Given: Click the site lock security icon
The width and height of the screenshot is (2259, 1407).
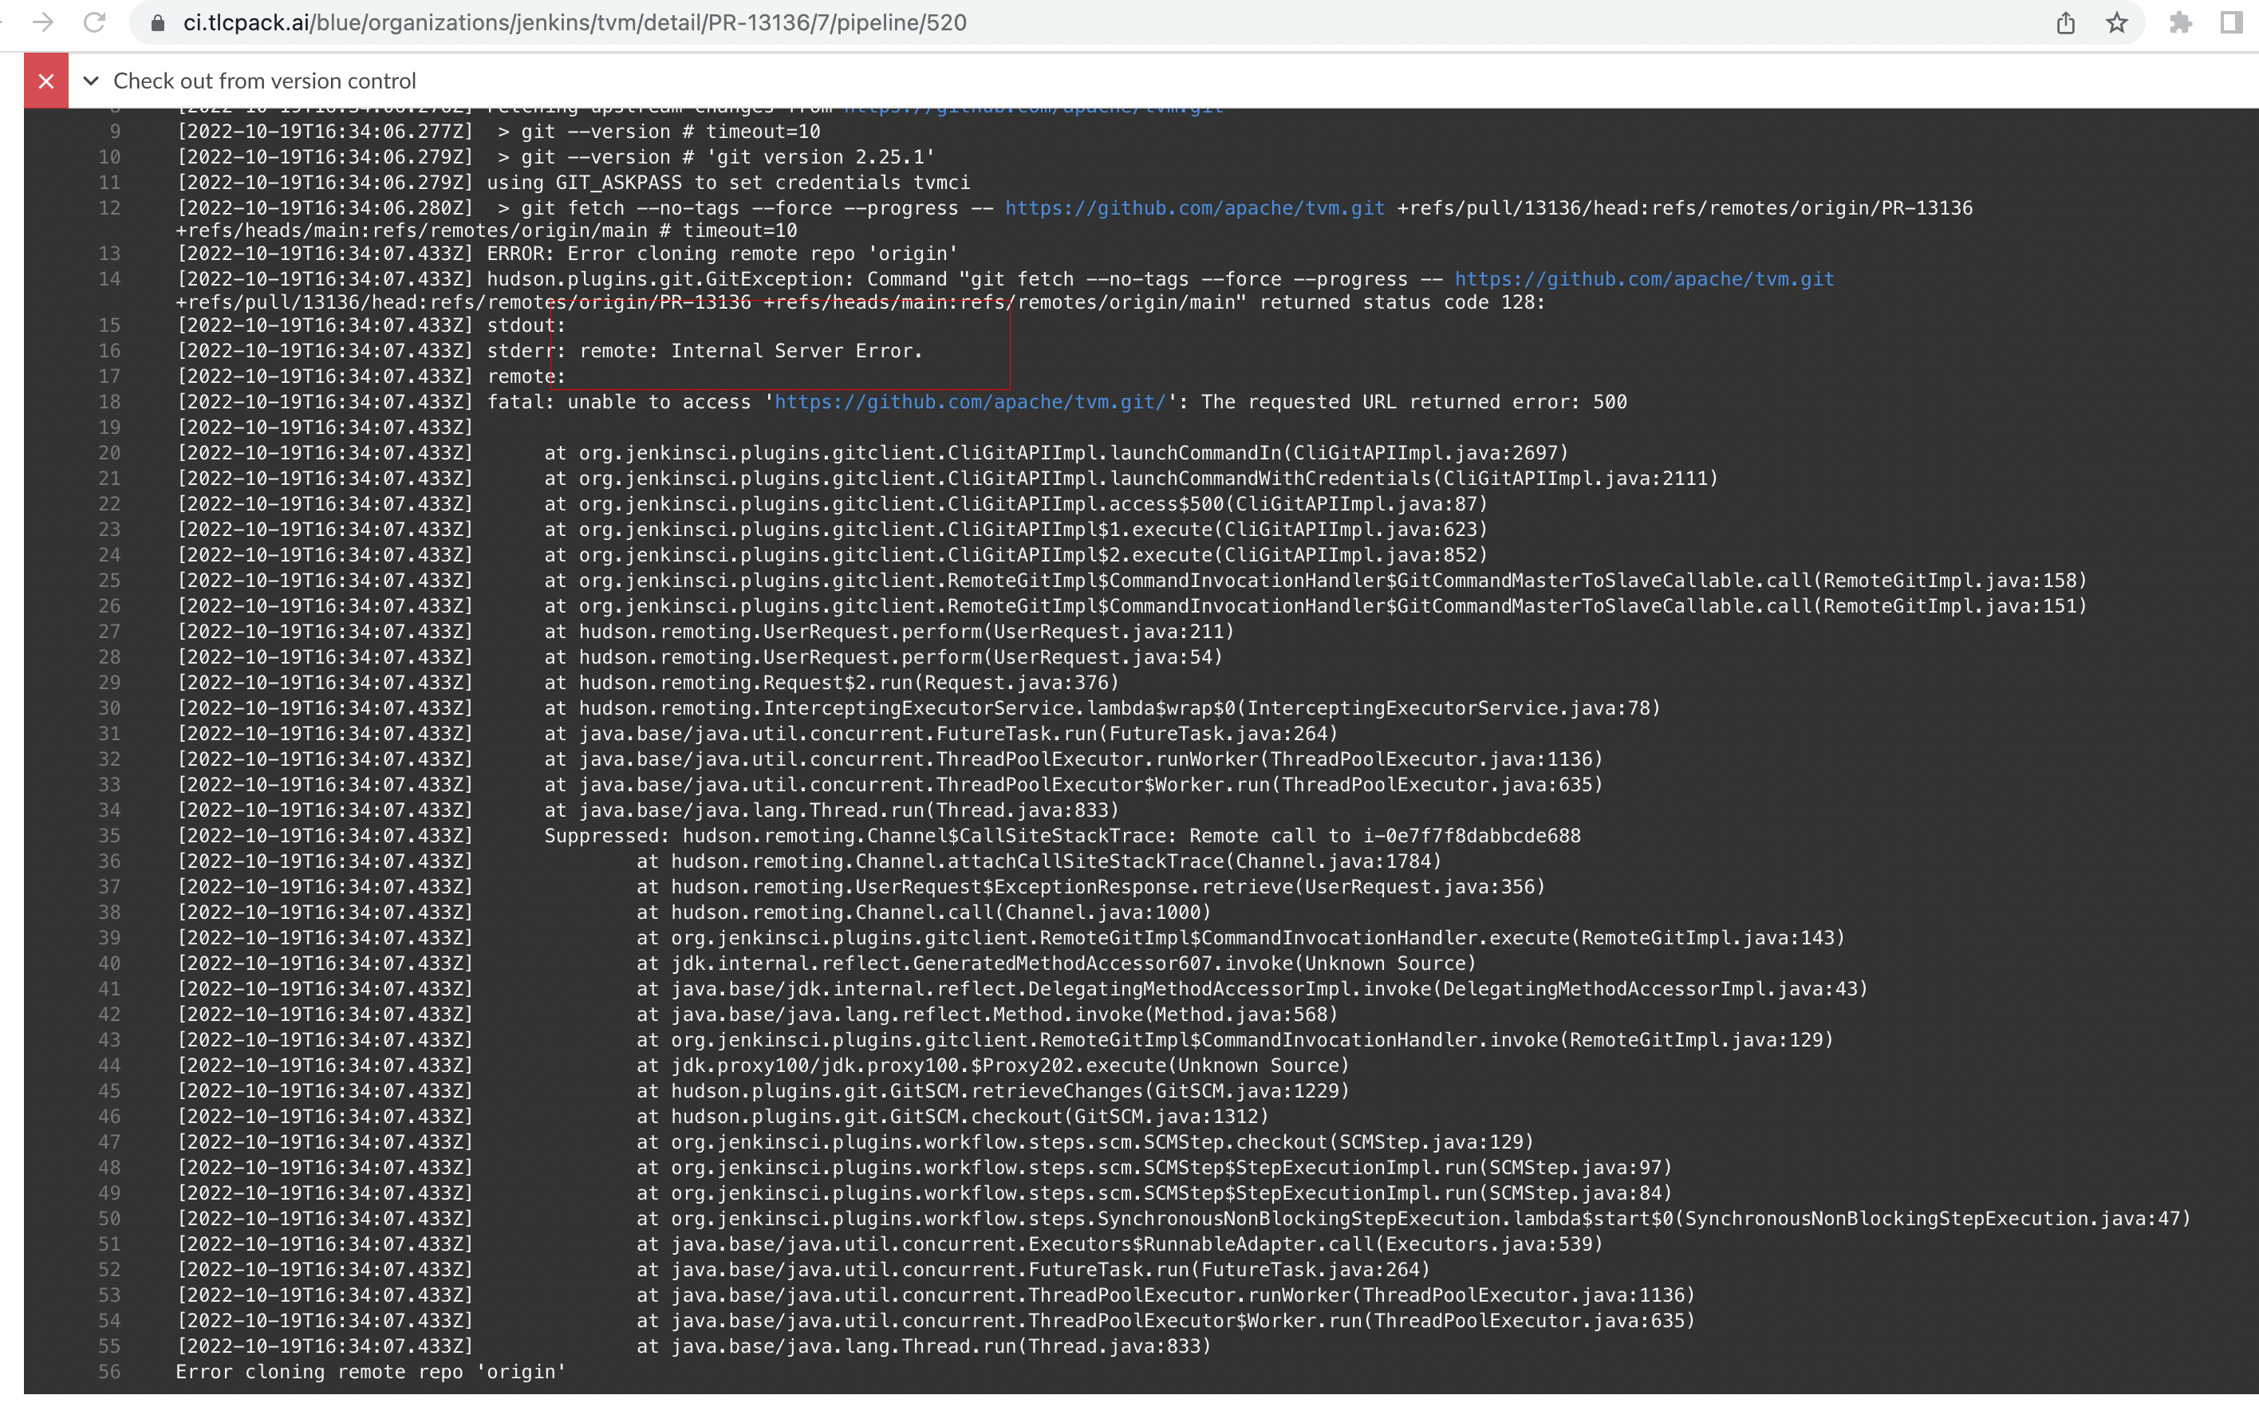Looking at the screenshot, I should click(158, 22).
